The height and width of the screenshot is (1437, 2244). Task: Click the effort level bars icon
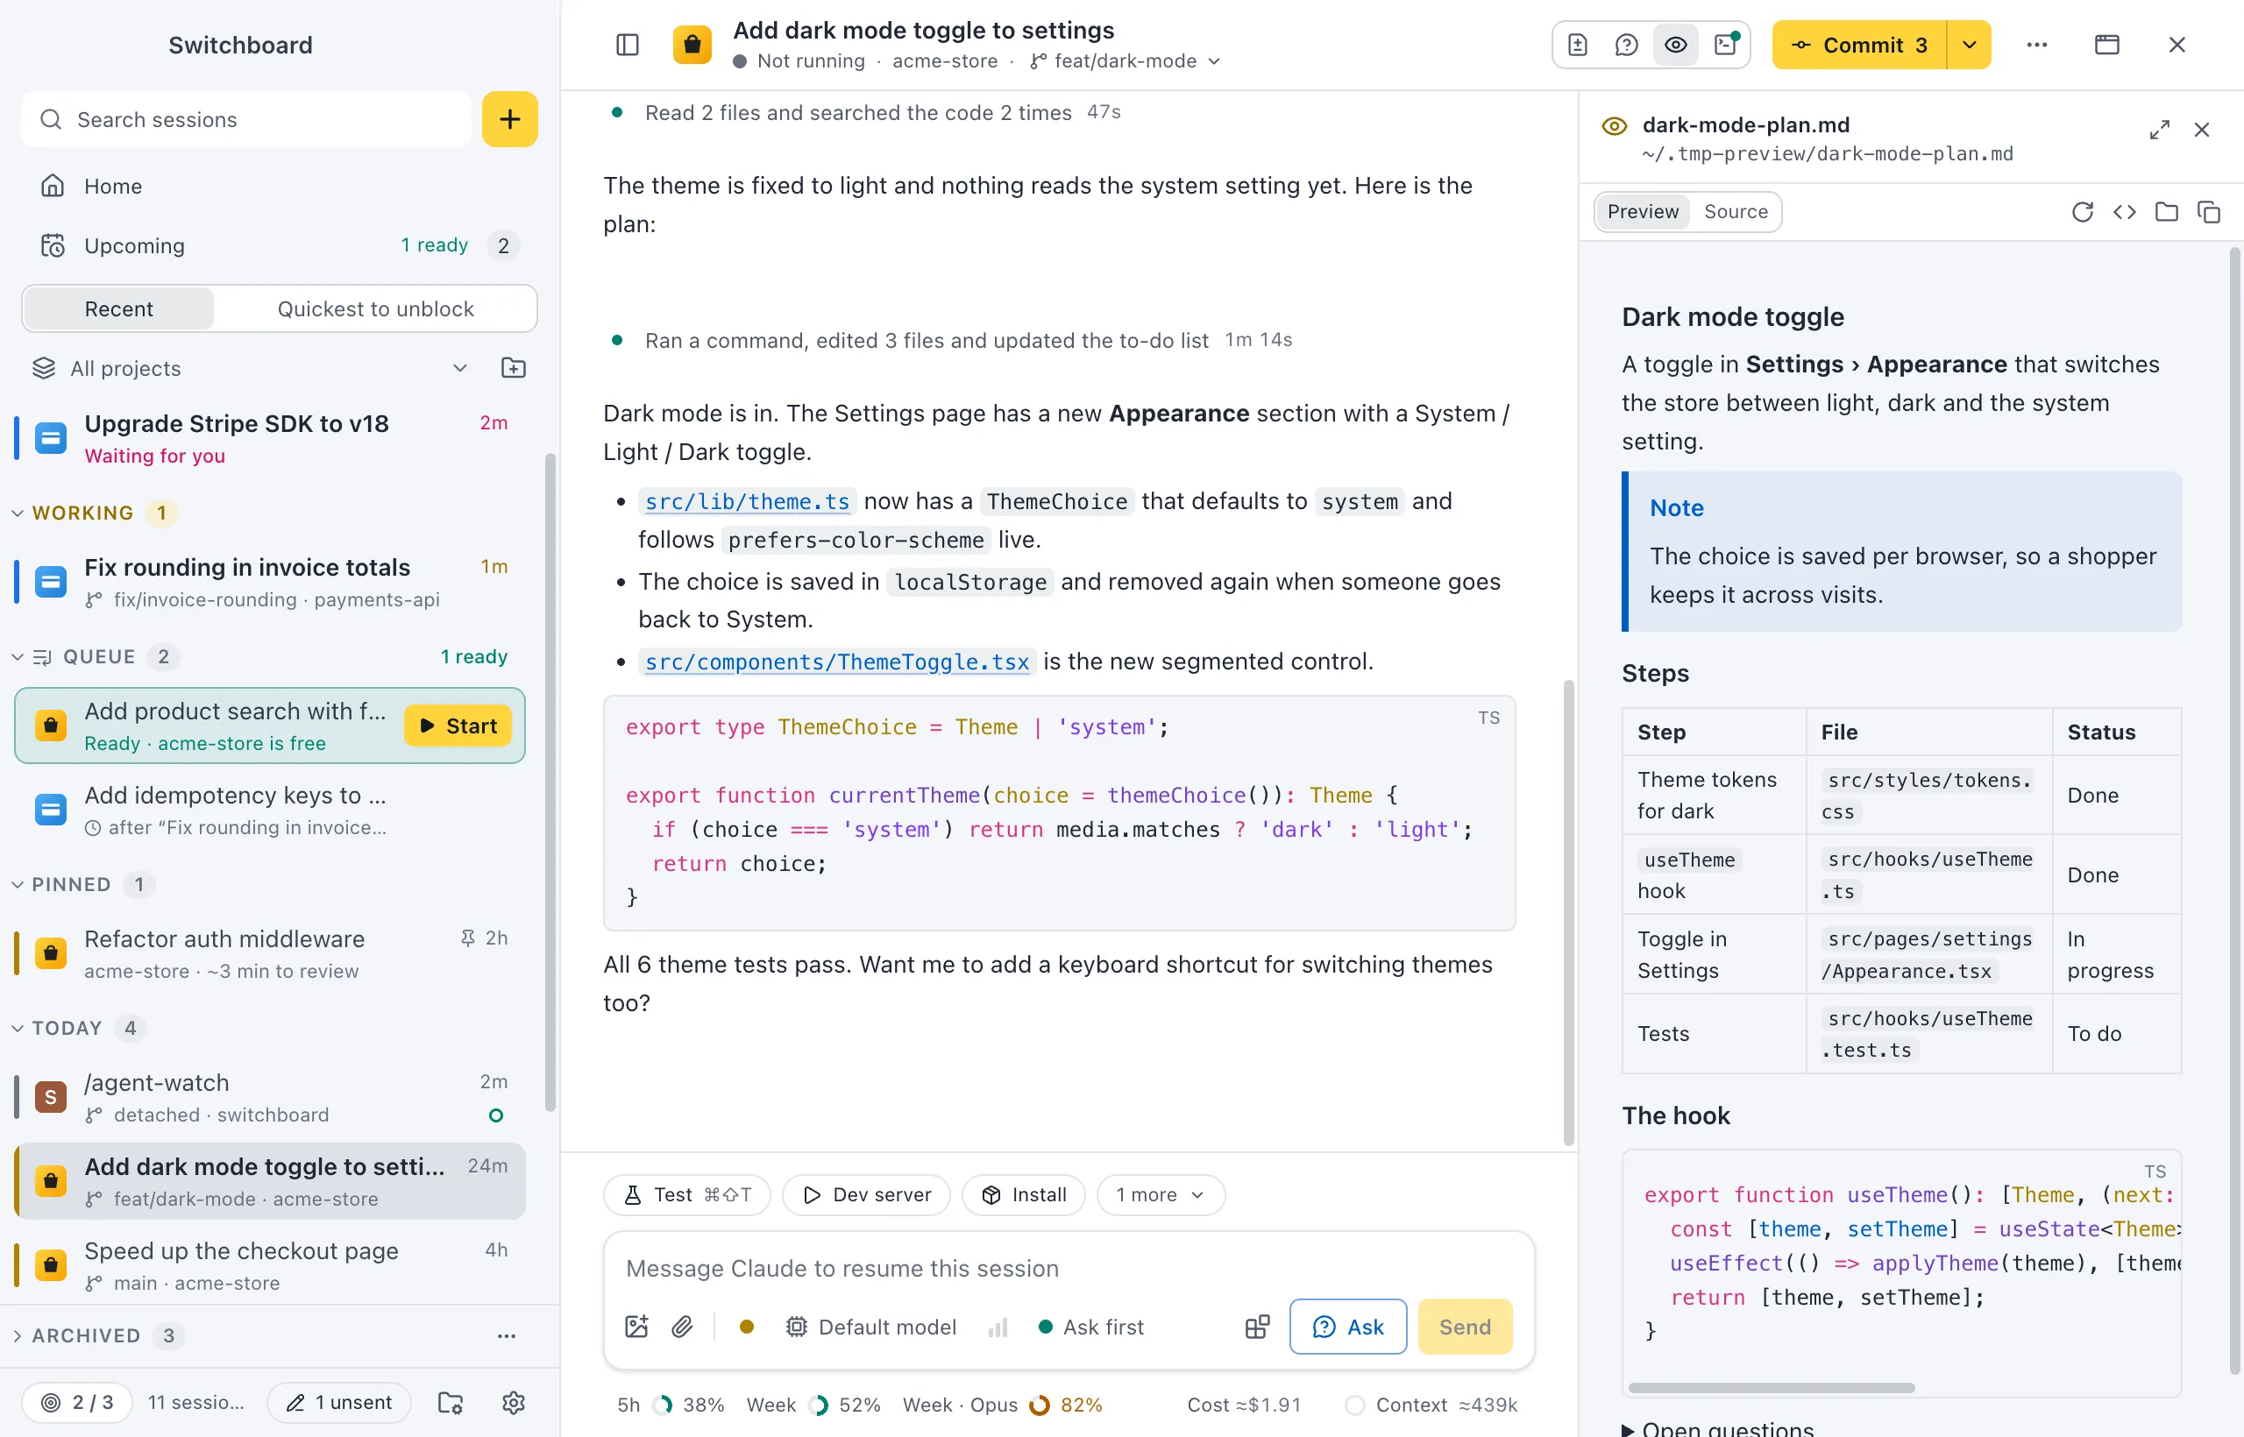tap(998, 1327)
